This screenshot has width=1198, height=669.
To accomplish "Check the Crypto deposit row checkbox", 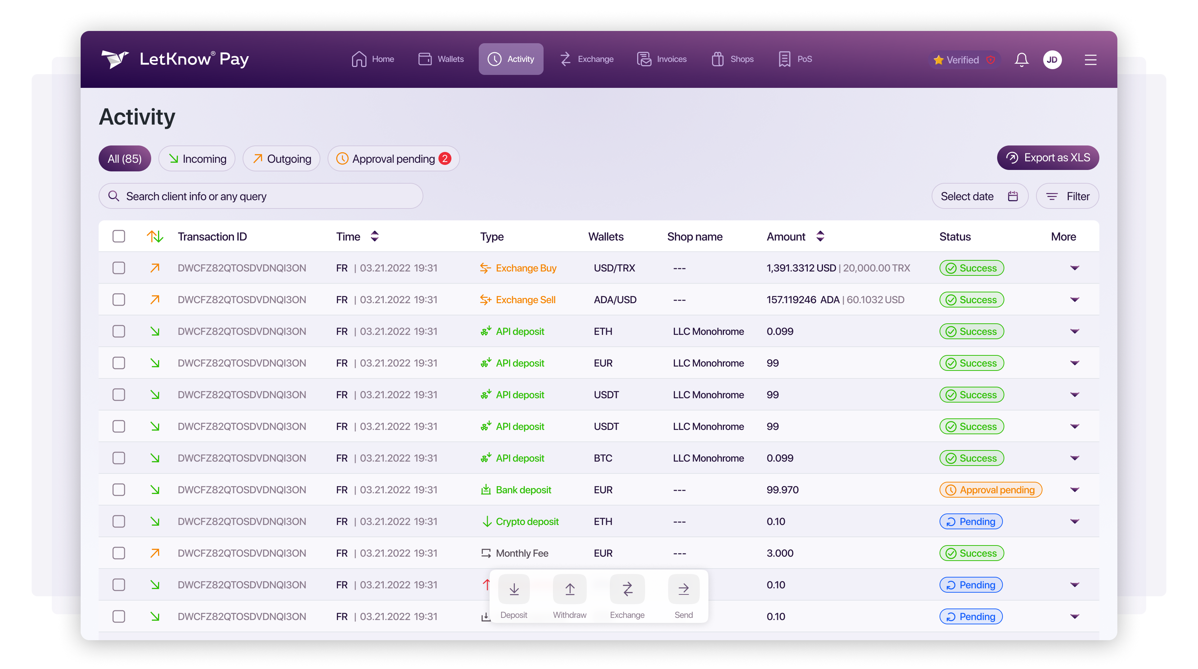I will (x=118, y=521).
